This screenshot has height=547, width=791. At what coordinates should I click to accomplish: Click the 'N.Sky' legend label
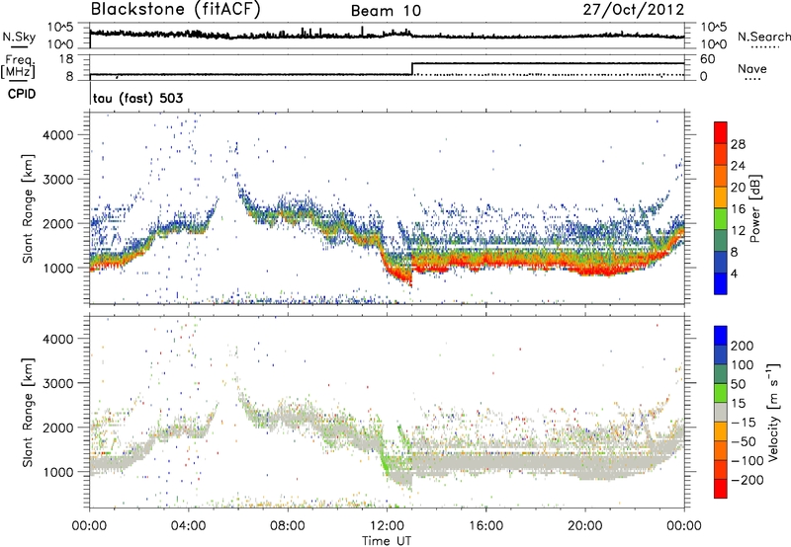19,37
